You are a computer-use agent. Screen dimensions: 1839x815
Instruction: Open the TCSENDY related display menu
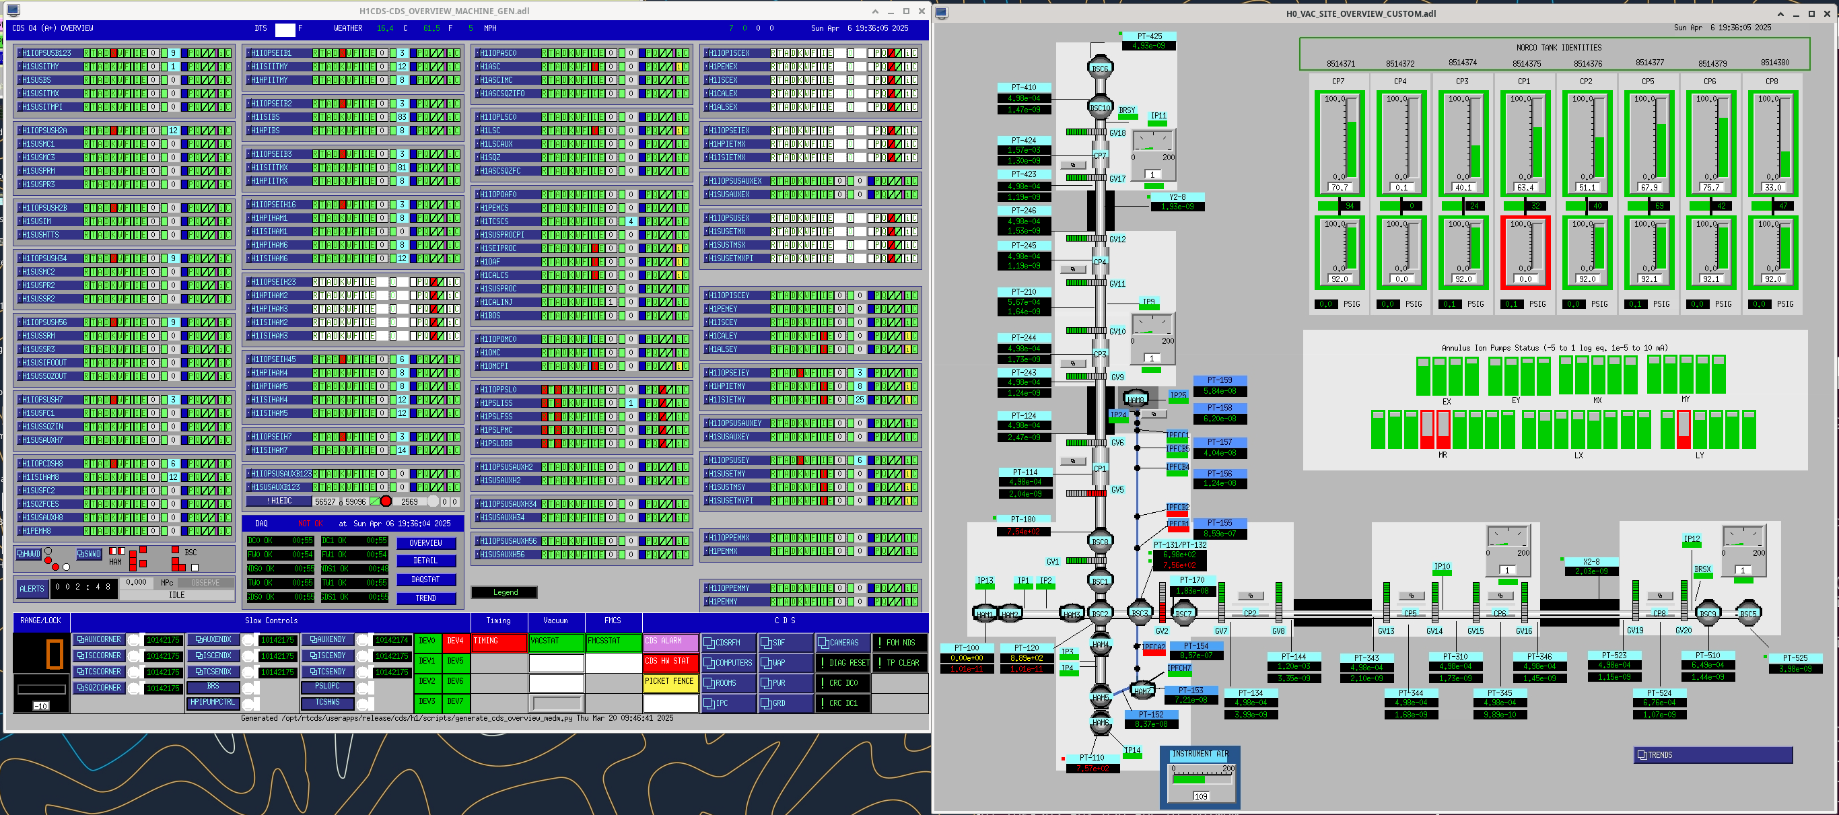pyautogui.click(x=328, y=672)
